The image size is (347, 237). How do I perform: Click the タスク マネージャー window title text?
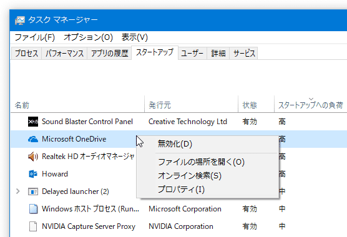click(63, 20)
